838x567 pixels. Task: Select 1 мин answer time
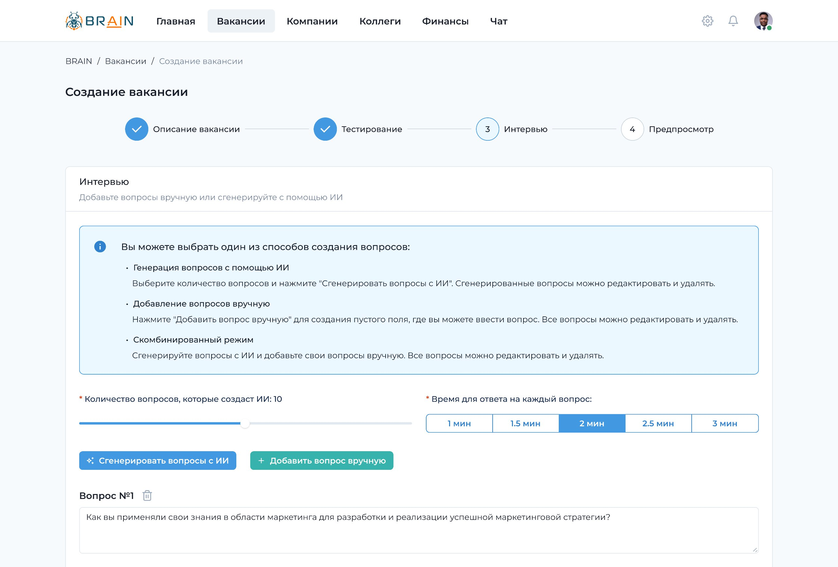pos(459,424)
